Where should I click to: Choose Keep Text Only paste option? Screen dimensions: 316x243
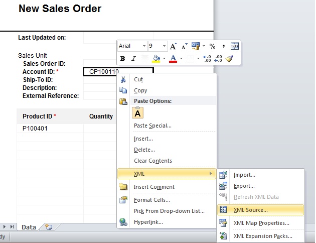click(137, 113)
